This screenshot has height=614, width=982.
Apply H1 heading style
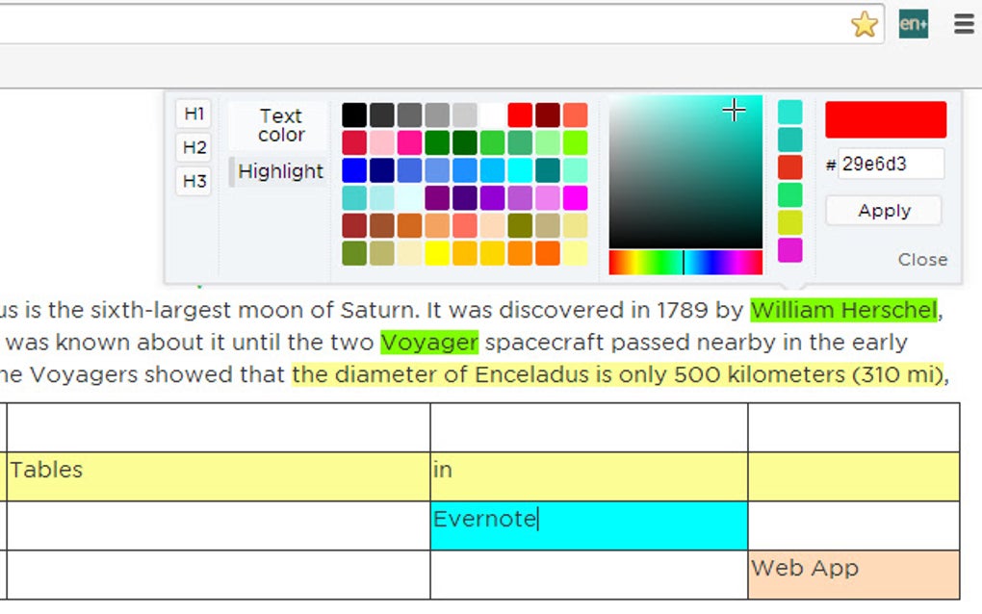click(193, 113)
